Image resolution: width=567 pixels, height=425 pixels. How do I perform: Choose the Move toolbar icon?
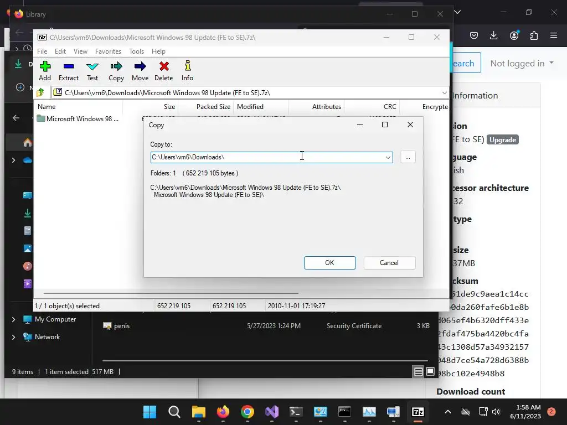[x=140, y=71]
